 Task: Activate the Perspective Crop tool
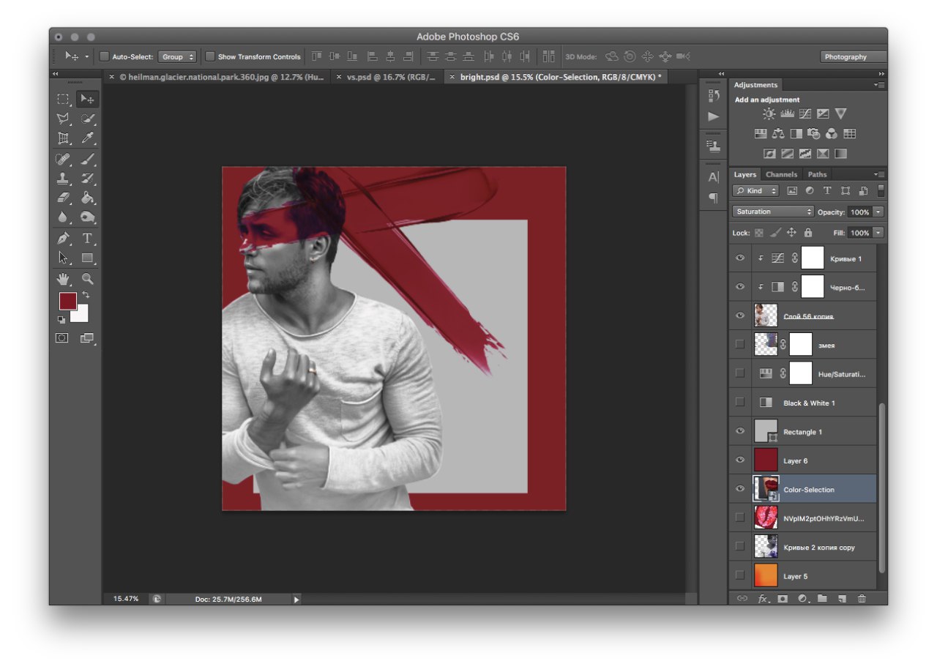pos(63,138)
